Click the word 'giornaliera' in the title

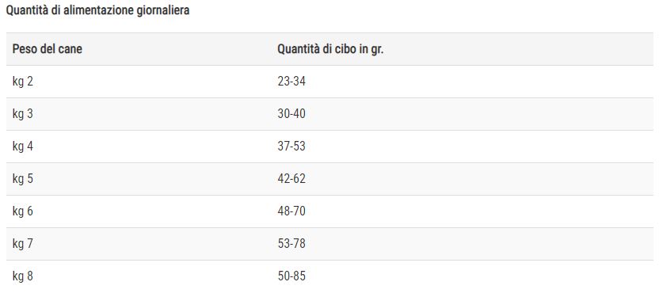(x=163, y=11)
